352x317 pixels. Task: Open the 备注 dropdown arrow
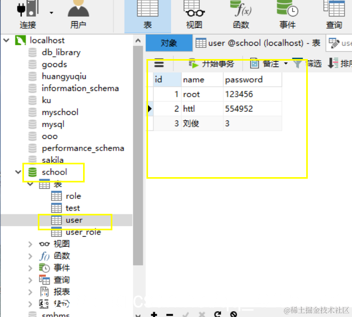[x=286, y=64]
